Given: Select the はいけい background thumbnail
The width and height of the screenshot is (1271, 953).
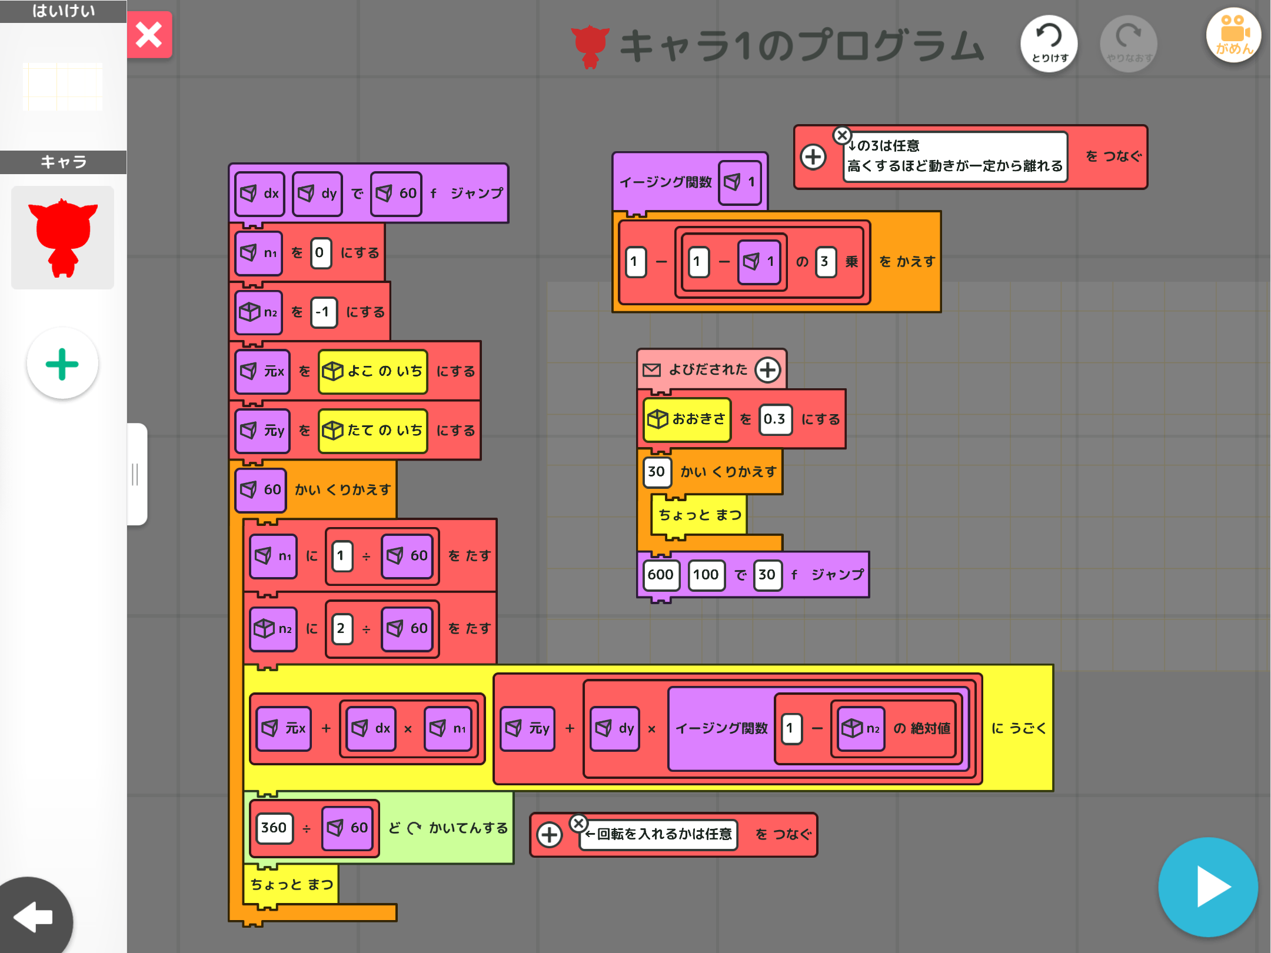Looking at the screenshot, I should pyautogui.click(x=63, y=86).
